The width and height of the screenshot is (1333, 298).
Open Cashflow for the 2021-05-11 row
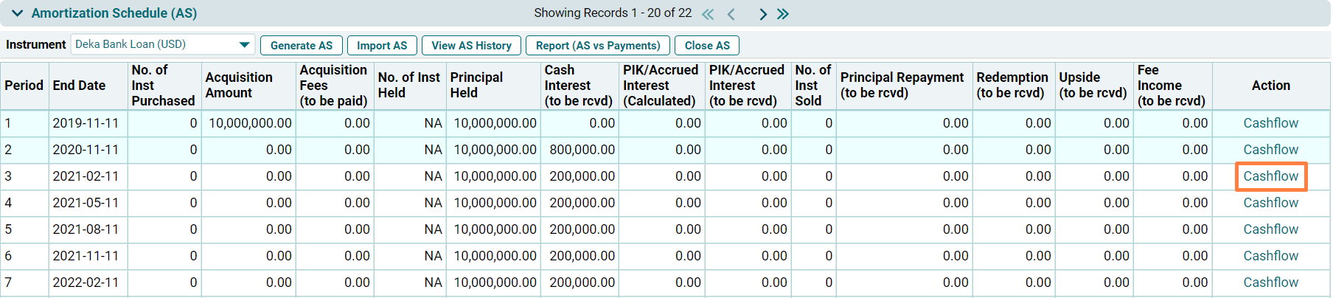click(1270, 203)
